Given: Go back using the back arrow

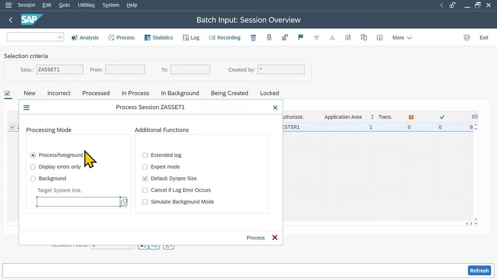Looking at the screenshot, I should tap(10, 20).
